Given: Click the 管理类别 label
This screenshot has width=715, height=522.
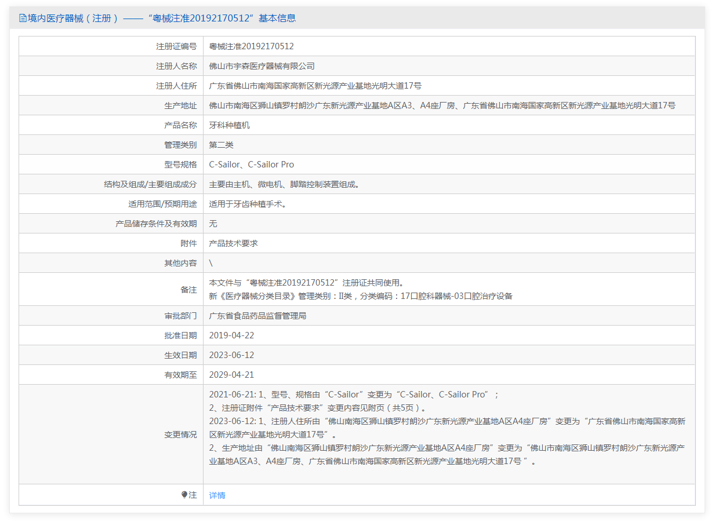Looking at the screenshot, I should [180, 145].
